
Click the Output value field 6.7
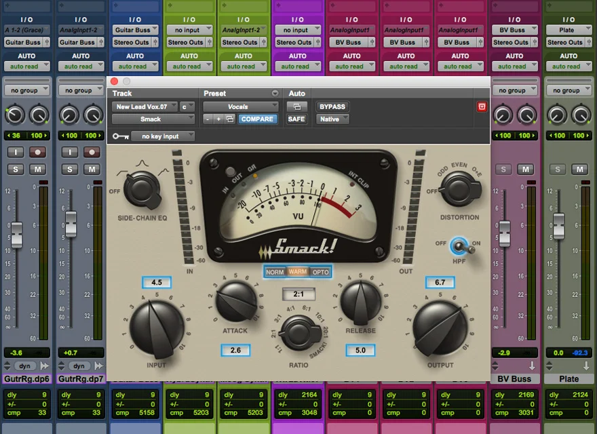(x=440, y=283)
